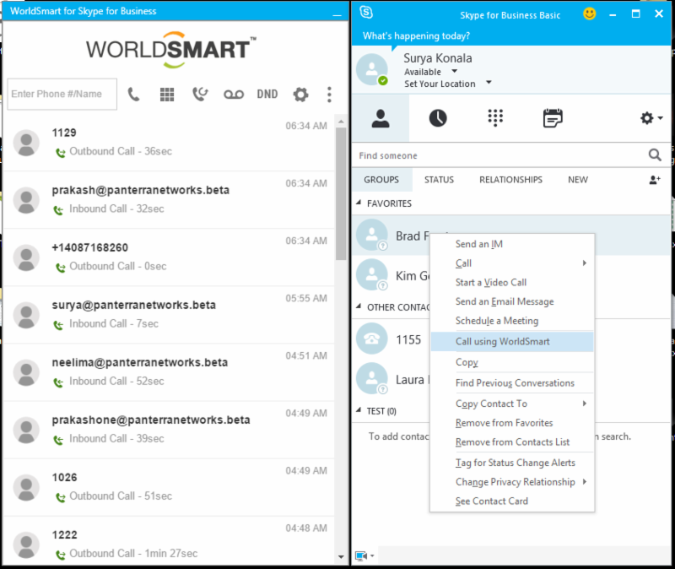Screen dimensions: 675x569
Task: Toggle DND in WorldSmart toolbar
Action: coord(267,94)
